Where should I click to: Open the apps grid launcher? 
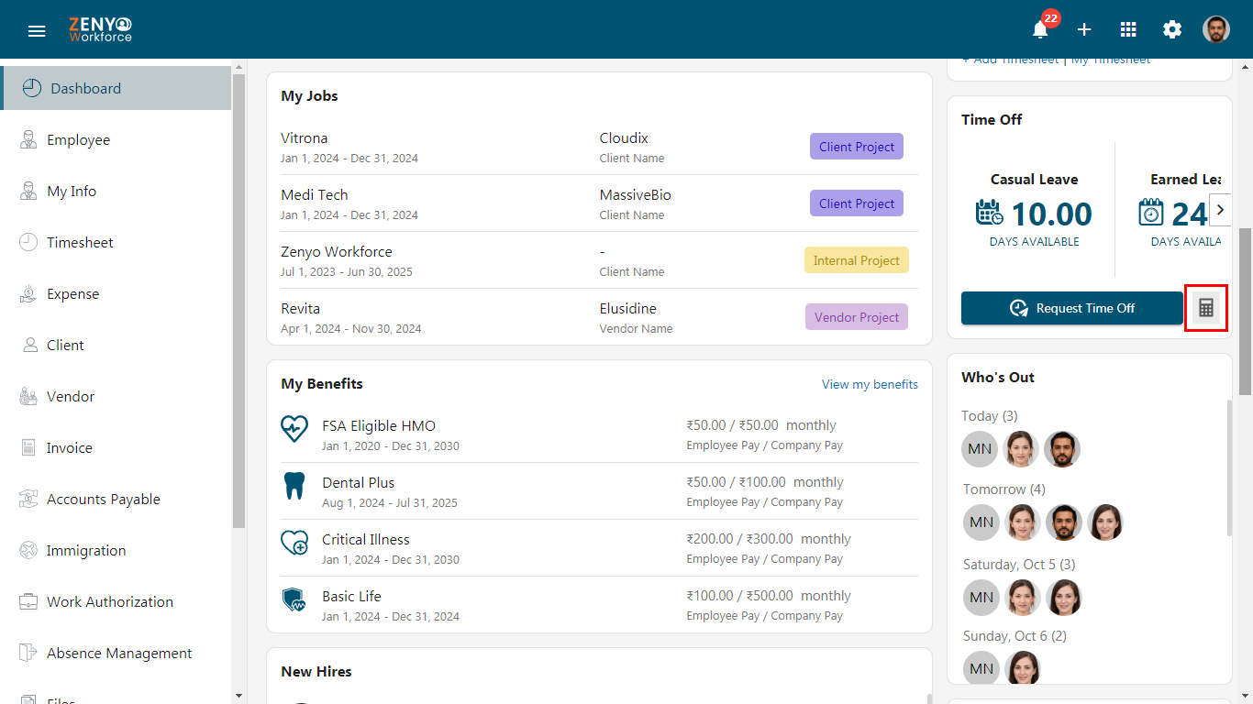(1128, 29)
